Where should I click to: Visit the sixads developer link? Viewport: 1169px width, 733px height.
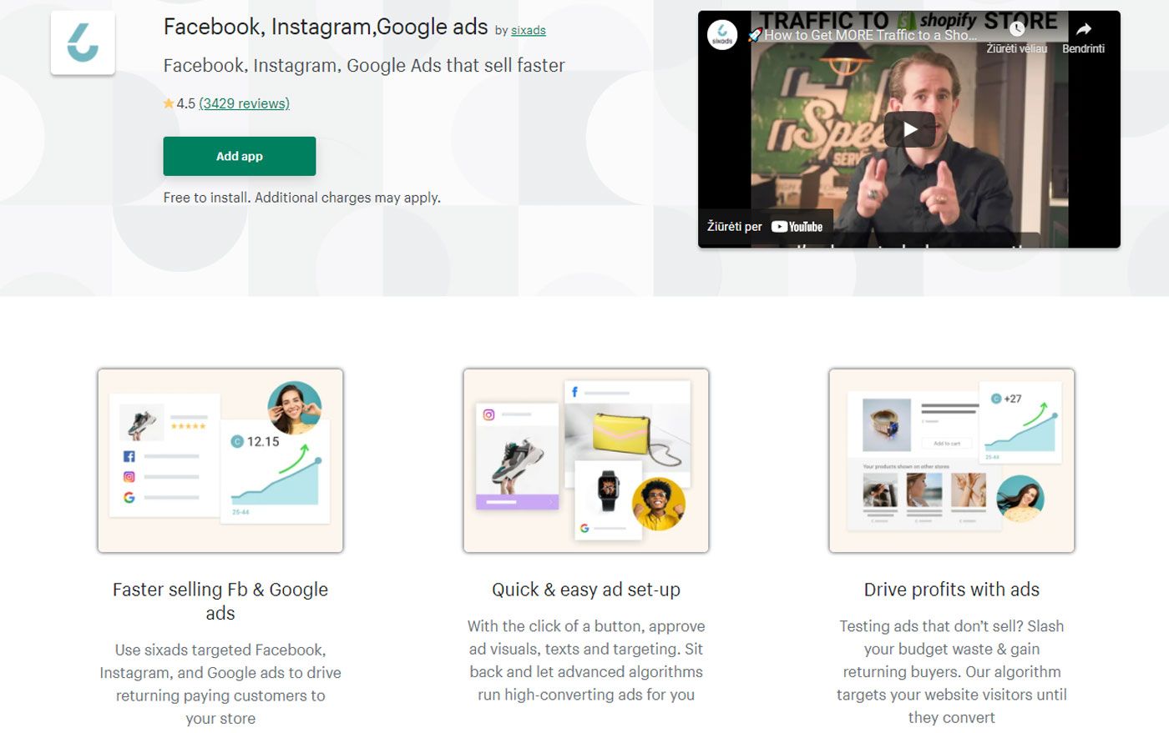[528, 31]
